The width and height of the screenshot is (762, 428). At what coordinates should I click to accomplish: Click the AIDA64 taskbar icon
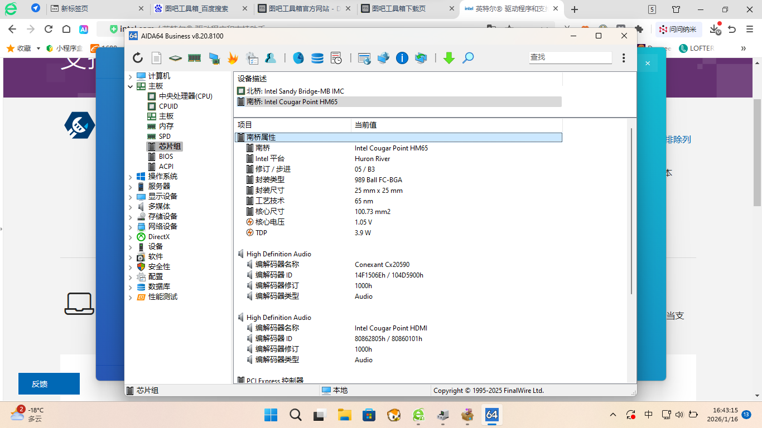tap(491, 415)
